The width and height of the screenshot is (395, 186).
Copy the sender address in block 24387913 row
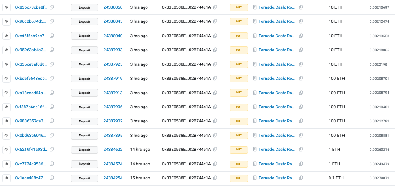[x=215, y=93]
